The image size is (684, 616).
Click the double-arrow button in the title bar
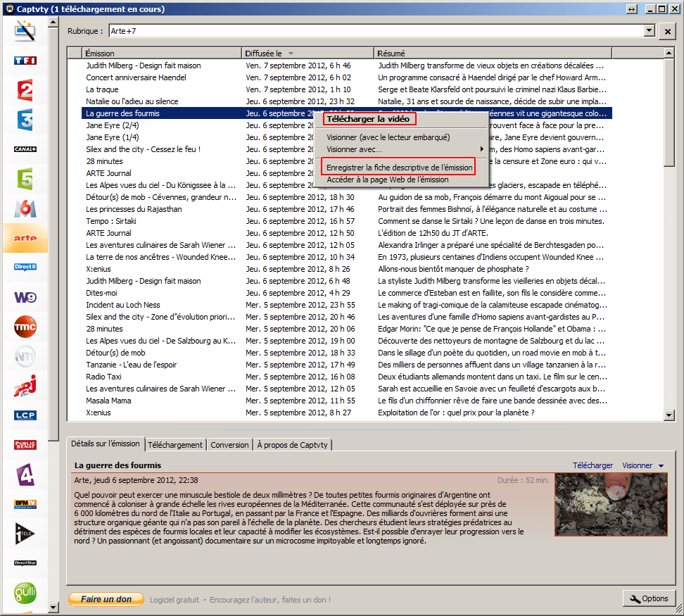632,8
